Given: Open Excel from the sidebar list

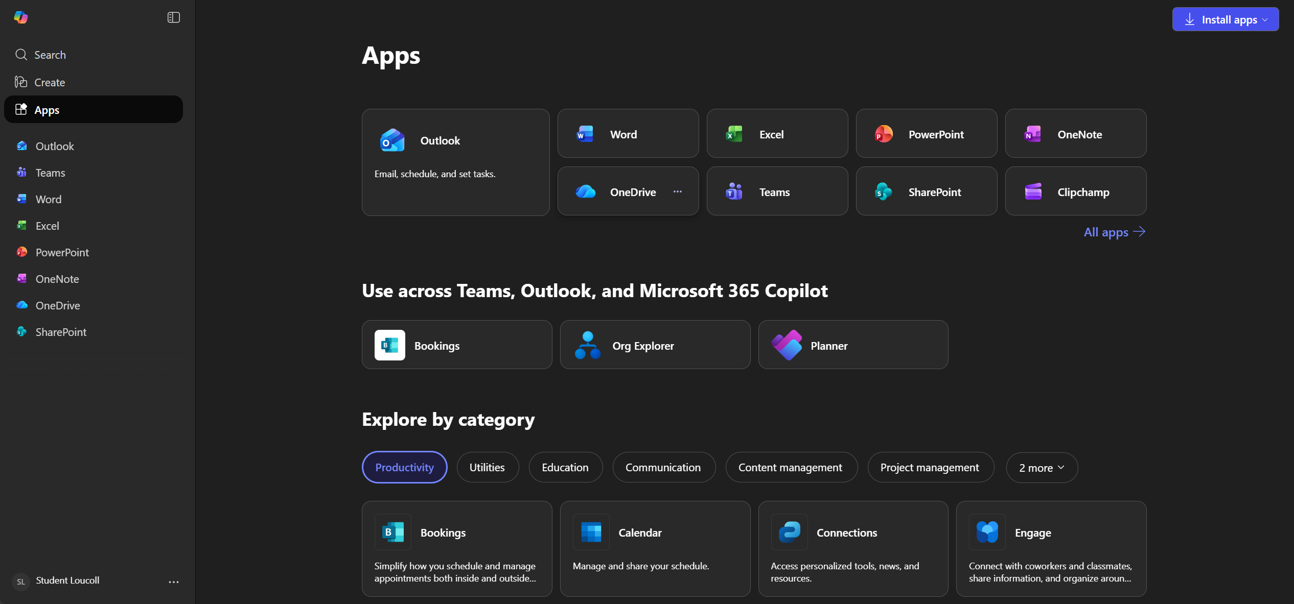Looking at the screenshot, I should [x=94, y=226].
